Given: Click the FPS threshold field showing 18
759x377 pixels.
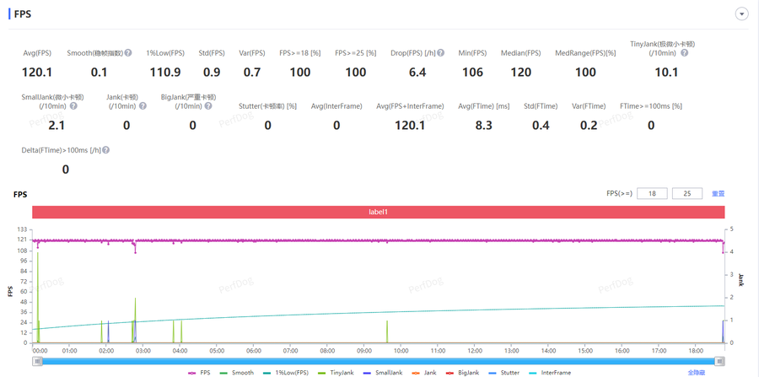Looking at the screenshot, I should click(652, 194).
